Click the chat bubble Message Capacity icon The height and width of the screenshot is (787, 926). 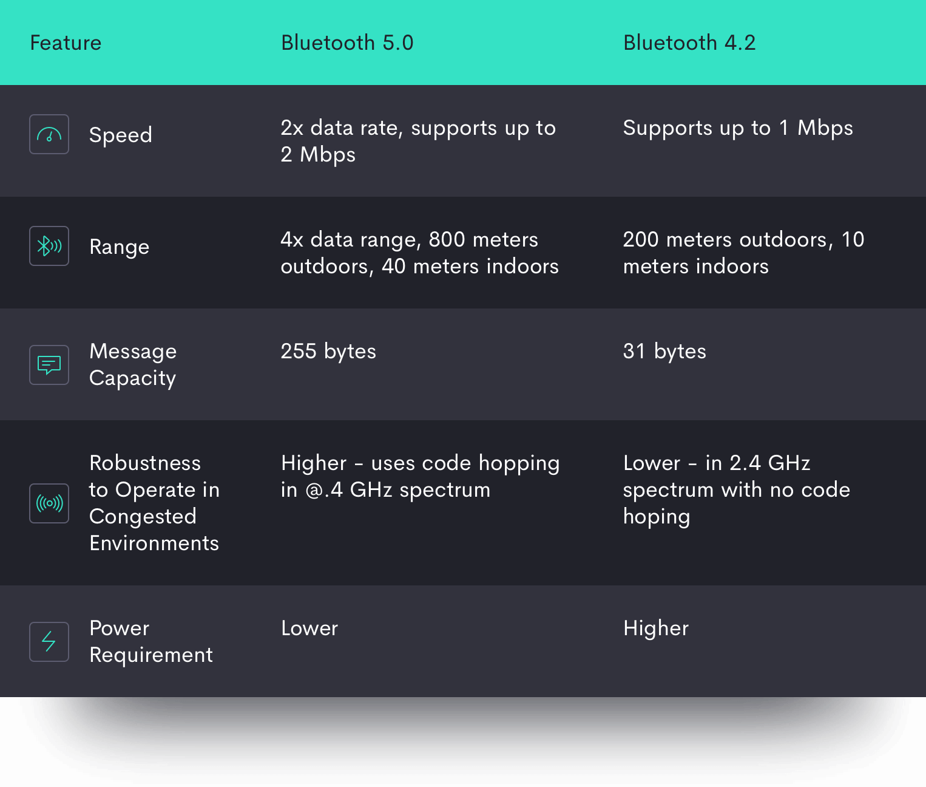click(49, 365)
